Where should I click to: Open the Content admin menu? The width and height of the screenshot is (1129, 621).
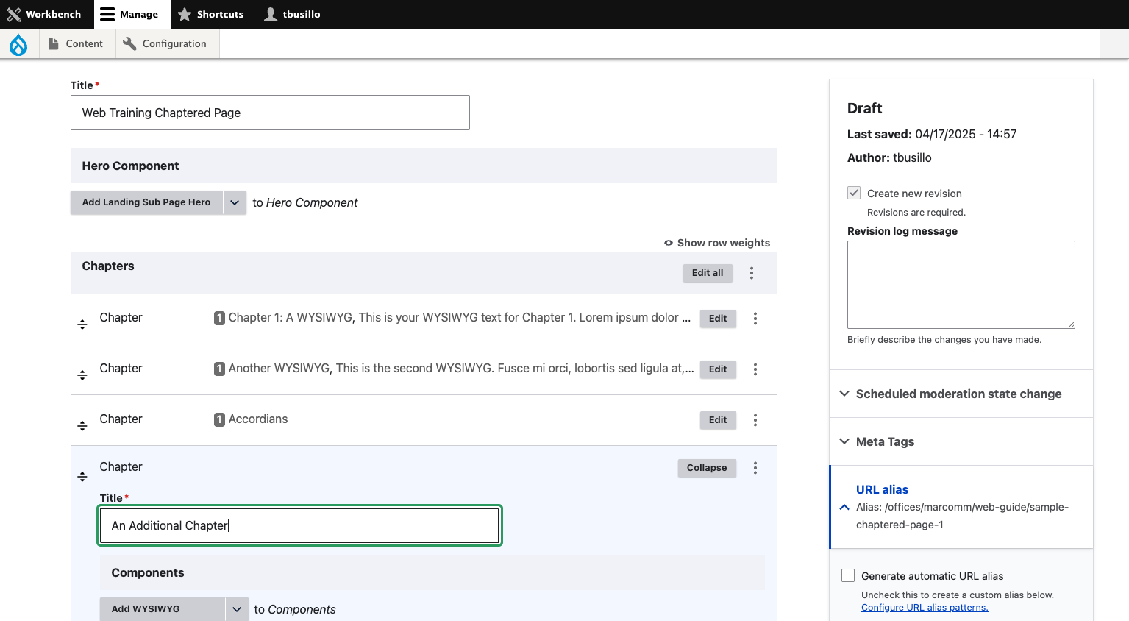(76, 44)
